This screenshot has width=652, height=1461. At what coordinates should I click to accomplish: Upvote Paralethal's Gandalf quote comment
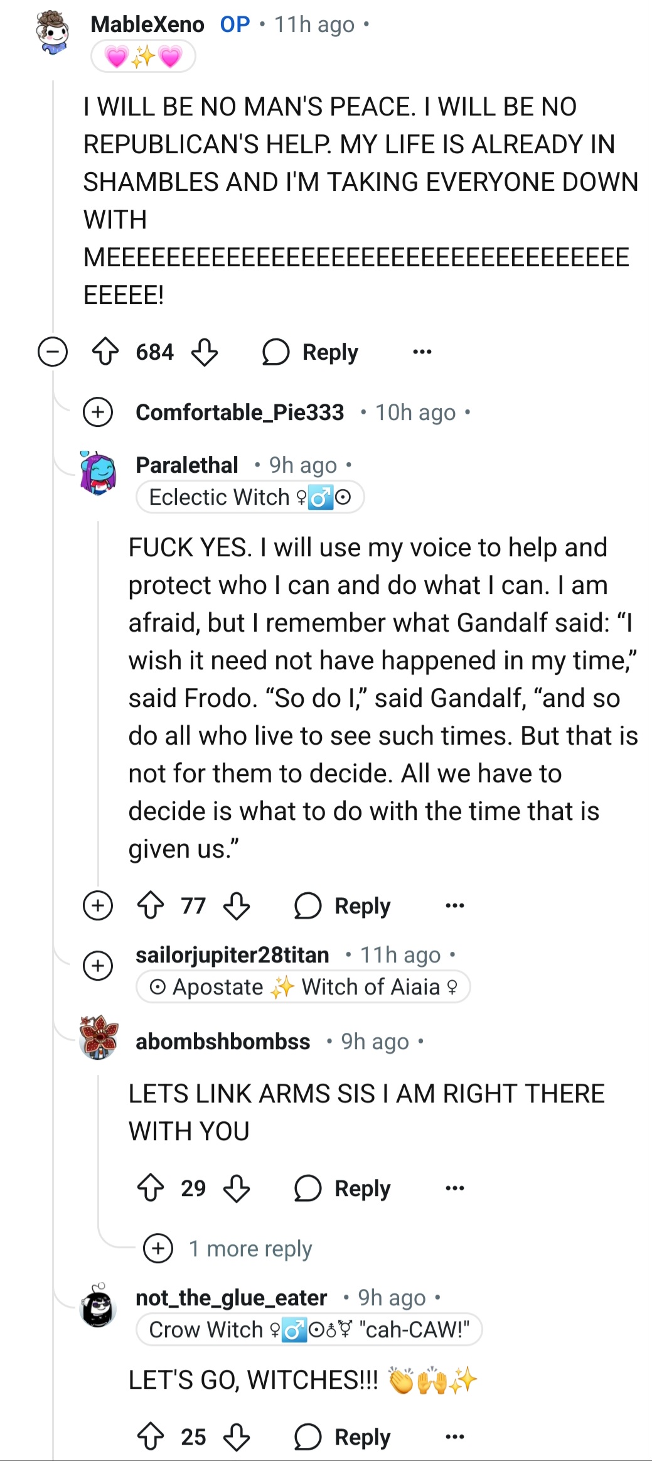pos(151,905)
